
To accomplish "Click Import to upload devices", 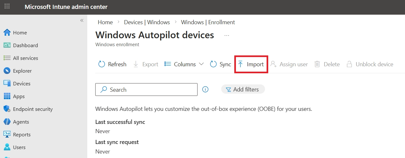I will tap(251, 64).
